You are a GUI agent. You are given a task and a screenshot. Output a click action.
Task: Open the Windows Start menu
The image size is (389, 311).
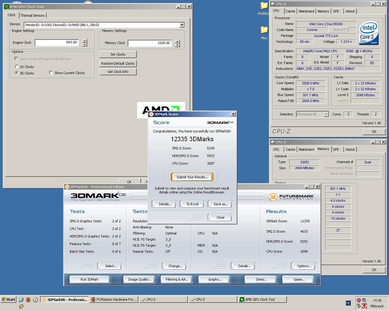tap(8, 299)
